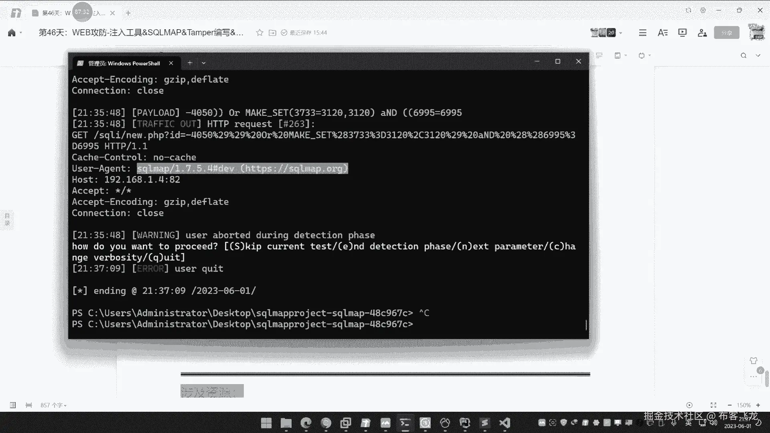Expand the 857 word count dropdown
This screenshot has height=433, width=770.
coord(53,405)
